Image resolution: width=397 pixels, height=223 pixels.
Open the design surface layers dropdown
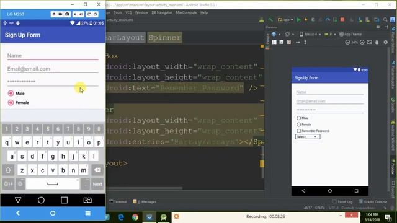pos(275,34)
